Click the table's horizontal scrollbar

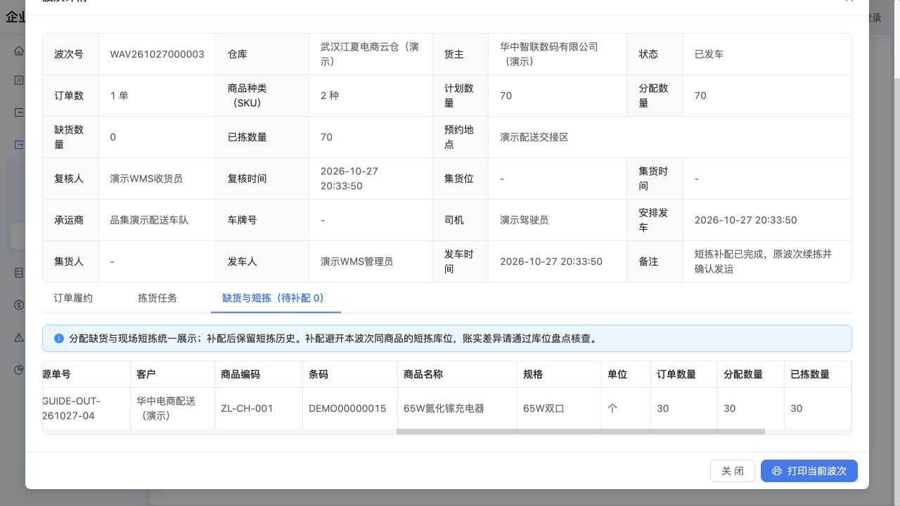[x=581, y=432]
